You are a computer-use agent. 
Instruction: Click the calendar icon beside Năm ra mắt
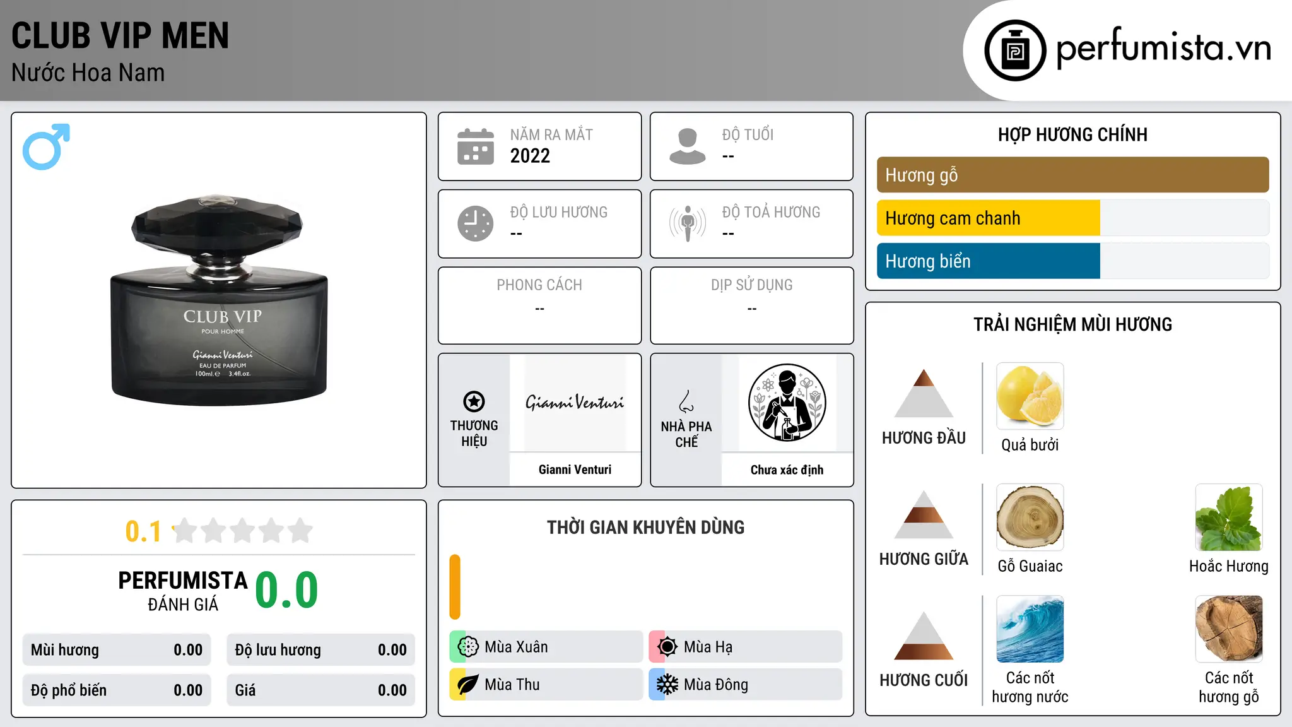476,146
